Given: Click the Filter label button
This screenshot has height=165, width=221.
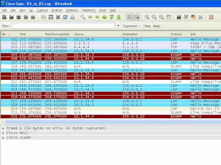Looking at the screenshot, I should 6,26.
